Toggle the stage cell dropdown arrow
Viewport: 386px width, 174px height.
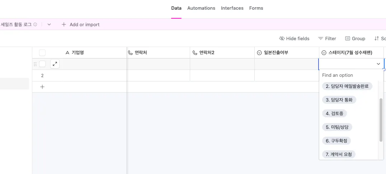[x=378, y=64]
